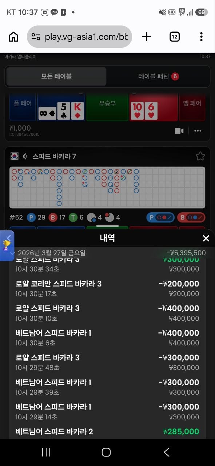Tap the browser home icon
The image size is (215, 466).
tap(13, 37)
